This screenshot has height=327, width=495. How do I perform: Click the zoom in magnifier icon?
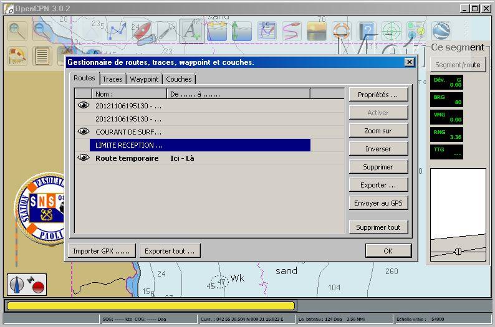coord(17,31)
